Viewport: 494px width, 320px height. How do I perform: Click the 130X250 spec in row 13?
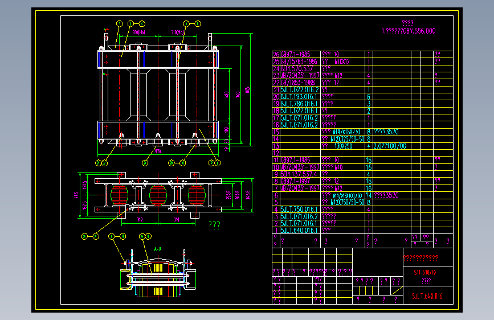click(x=344, y=146)
